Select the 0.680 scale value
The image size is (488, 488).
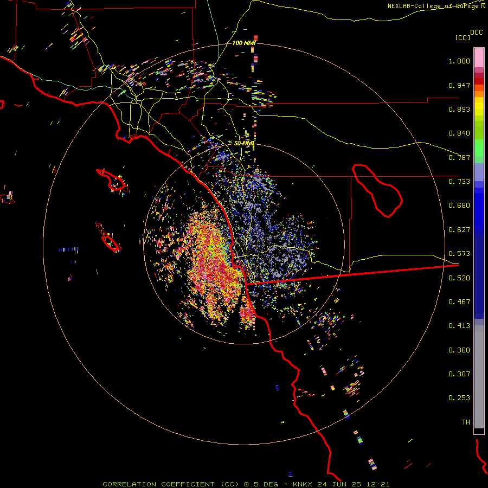pos(459,206)
